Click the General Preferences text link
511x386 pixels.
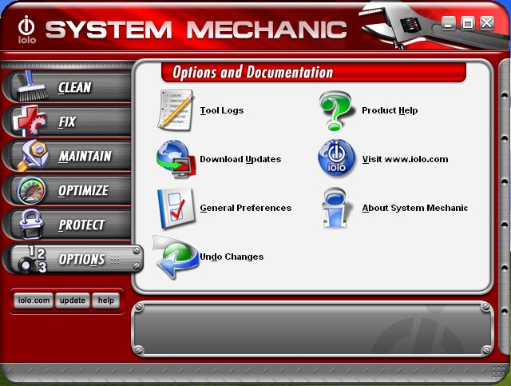click(245, 208)
